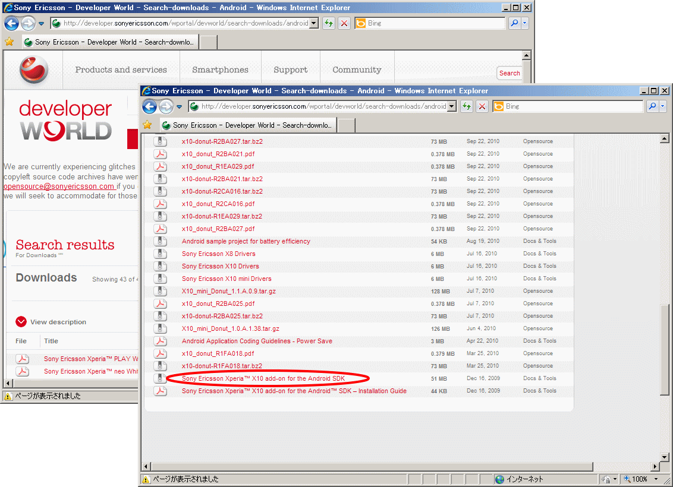673x487 pixels.
Task: Go back in the rear browser window
Action: coord(11,23)
